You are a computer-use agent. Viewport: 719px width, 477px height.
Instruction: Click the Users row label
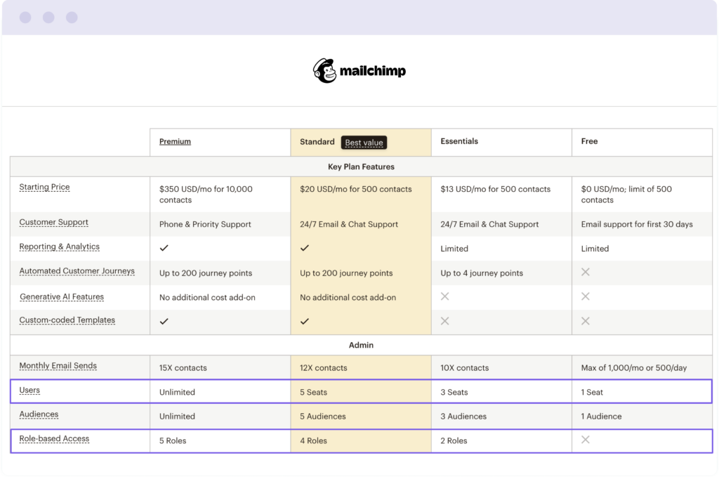(30, 391)
